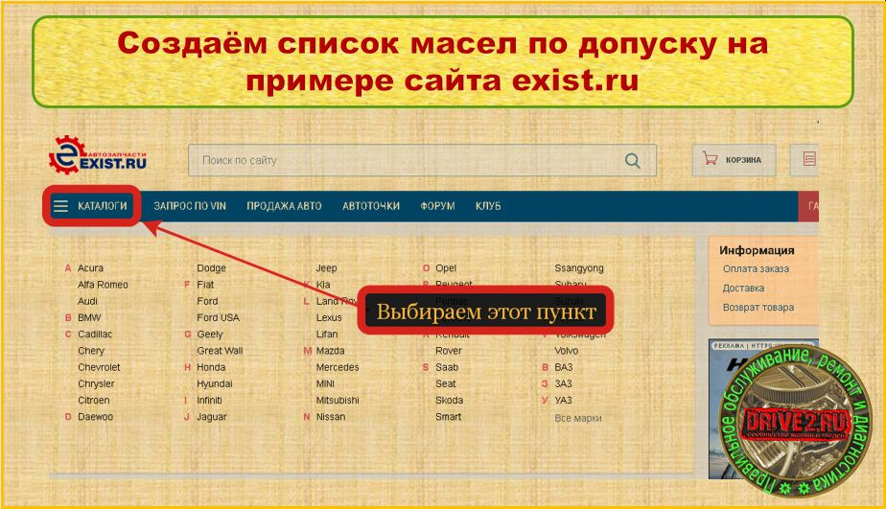This screenshot has width=886, height=509.
Task: Choose Lifan from the list
Action: pyautogui.click(x=327, y=335)
